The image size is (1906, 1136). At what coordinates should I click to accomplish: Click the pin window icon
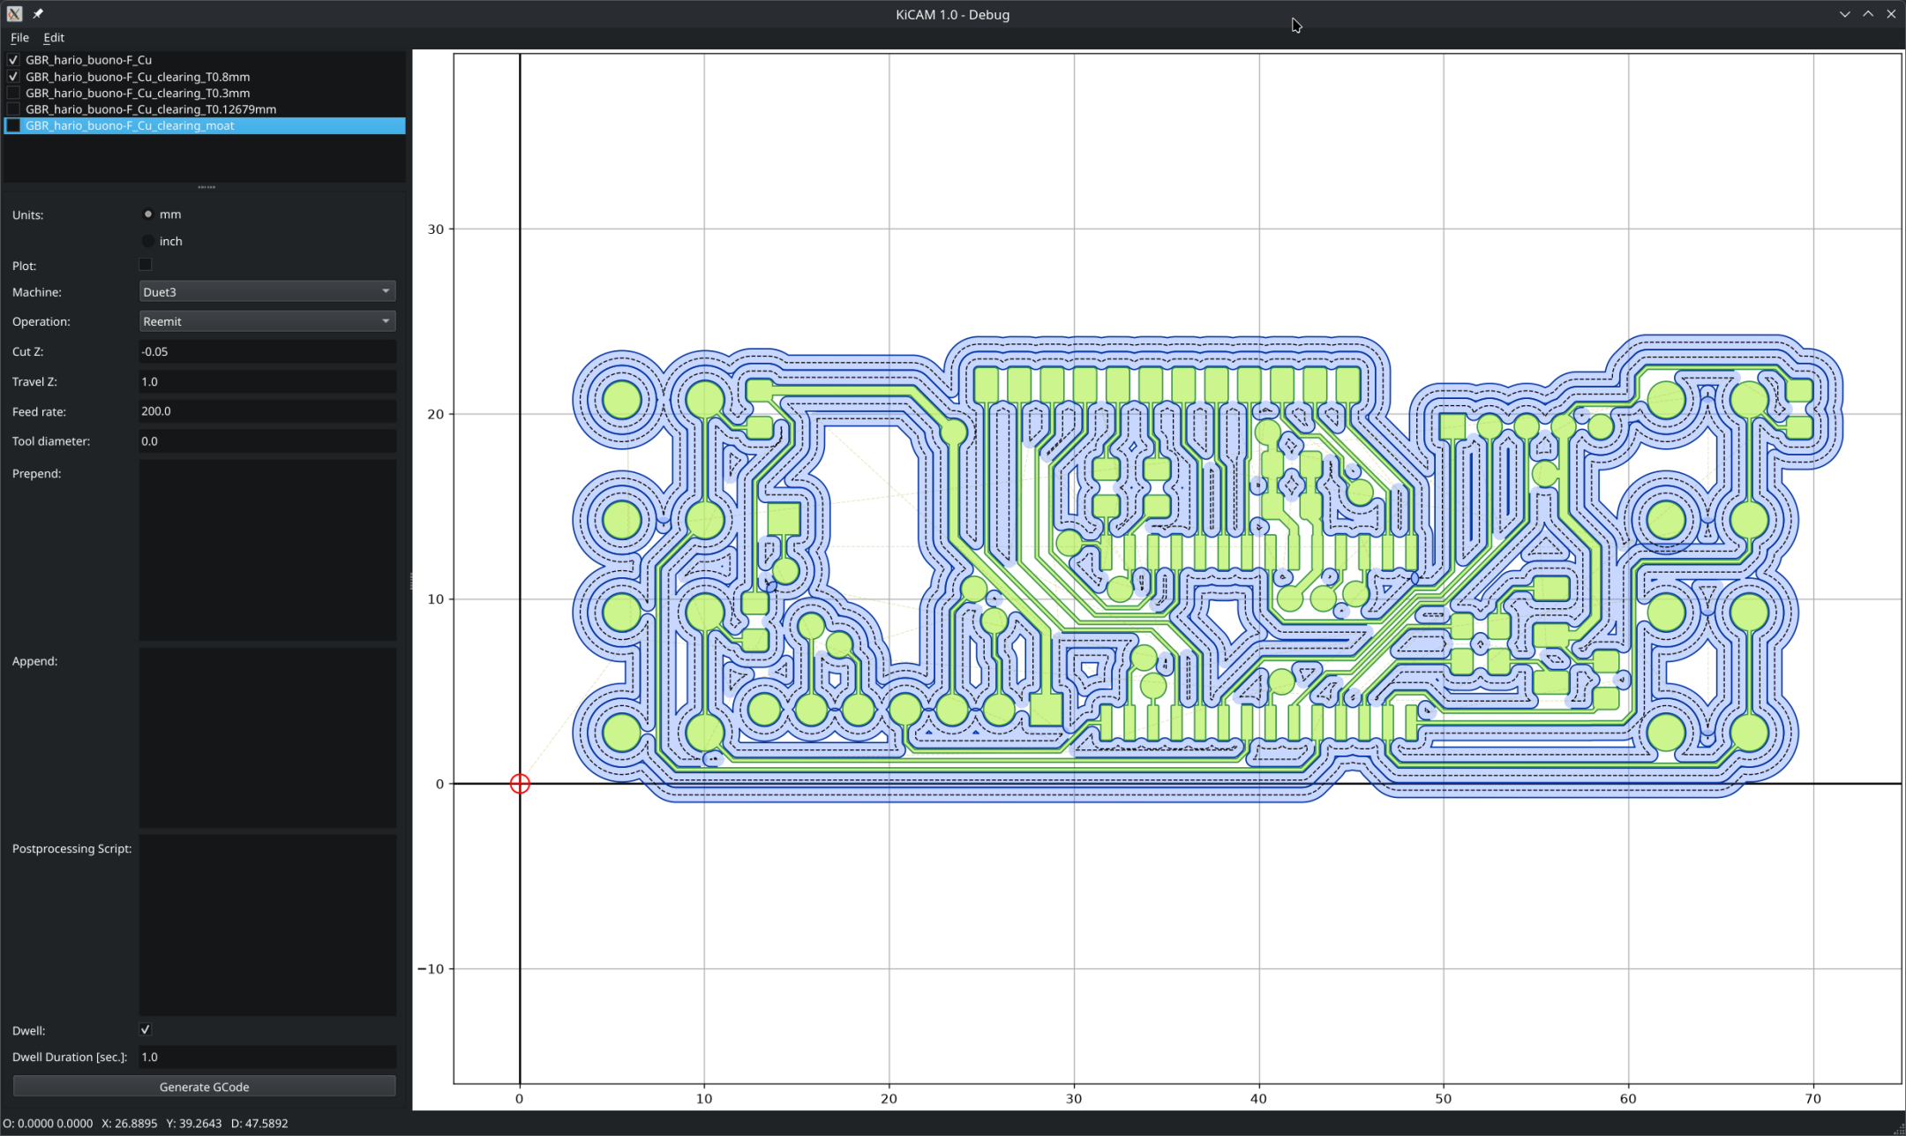pos(38,14)
